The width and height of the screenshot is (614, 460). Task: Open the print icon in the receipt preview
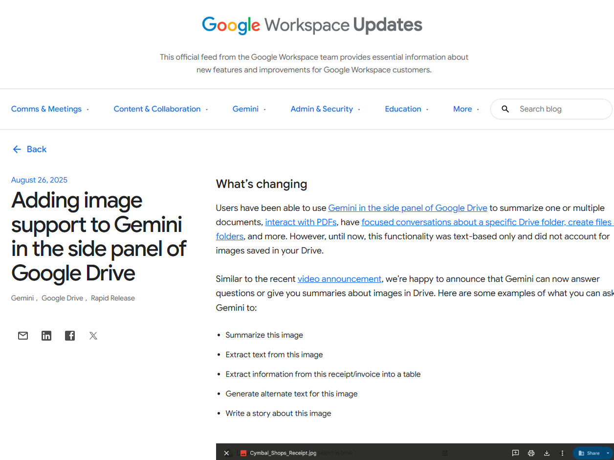(x=531, y=453)
